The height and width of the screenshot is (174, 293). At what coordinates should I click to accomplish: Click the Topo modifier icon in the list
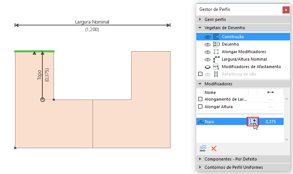coord(201,122)
